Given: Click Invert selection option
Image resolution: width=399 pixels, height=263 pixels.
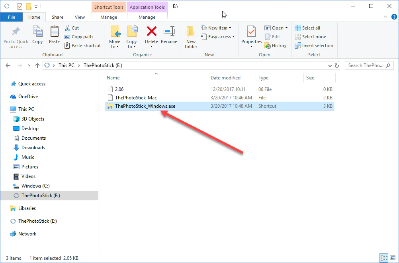Looking at the screenshot, I should [x=314, y=45].
